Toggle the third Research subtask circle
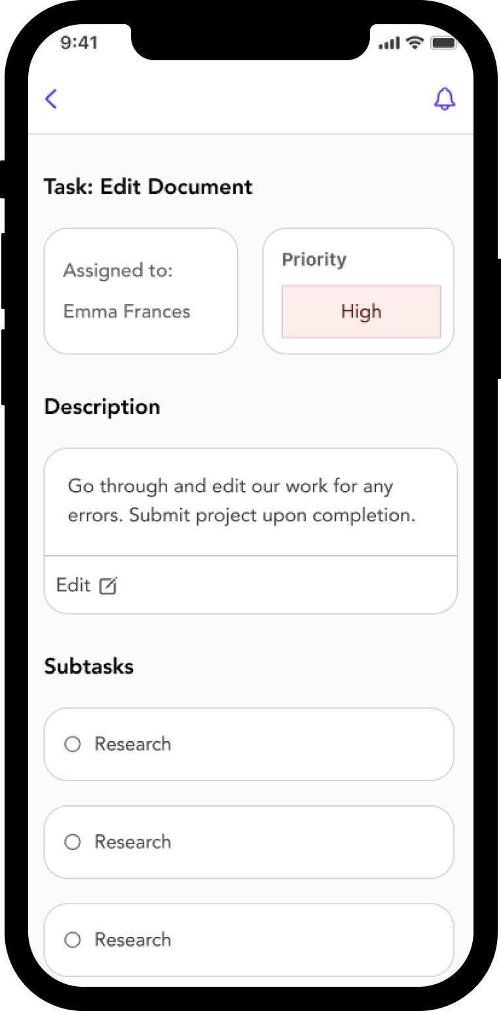Viewport: 501px width, 1011px height. (73, 940)
